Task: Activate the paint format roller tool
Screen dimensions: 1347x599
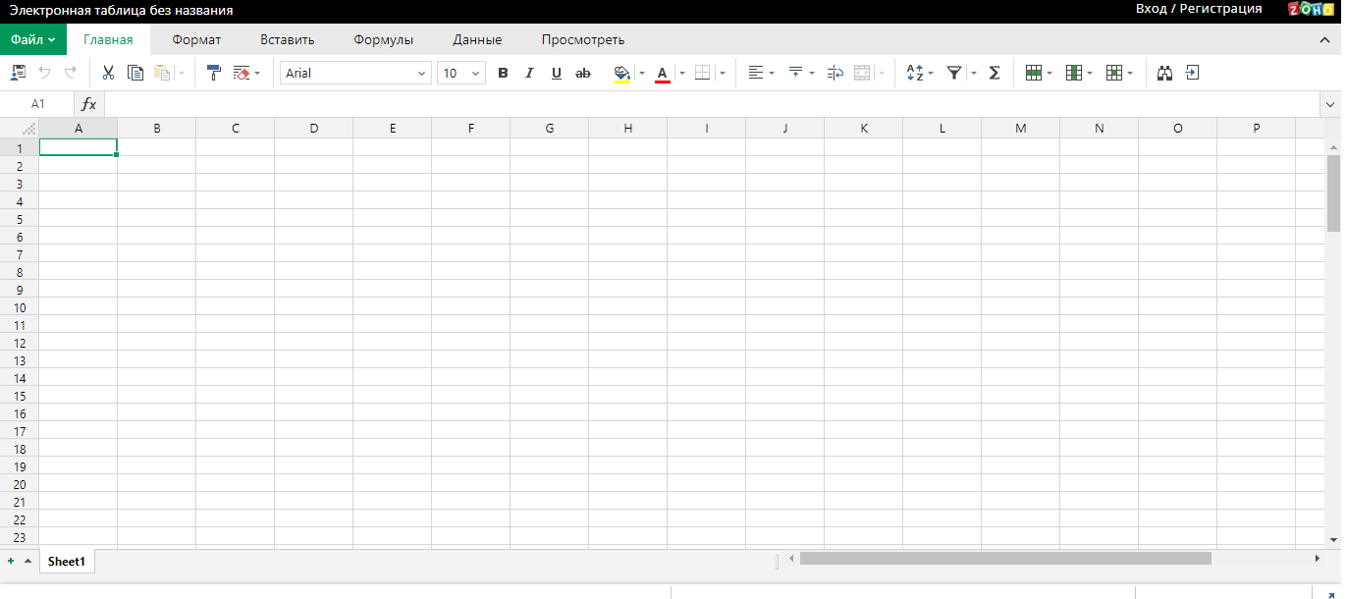Action: click(x=214, y=73)
